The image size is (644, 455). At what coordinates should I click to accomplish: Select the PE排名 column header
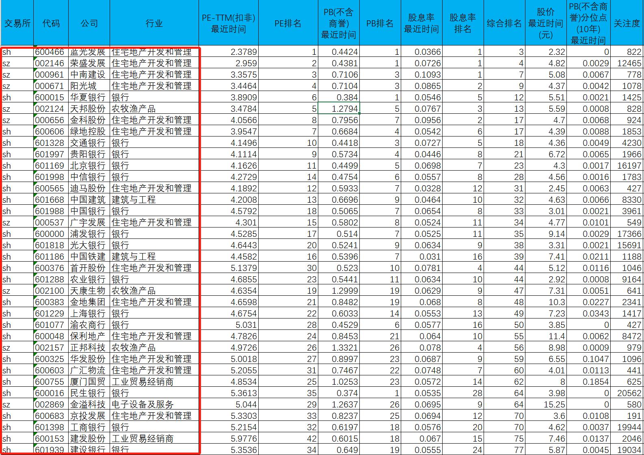pos(288,23)
